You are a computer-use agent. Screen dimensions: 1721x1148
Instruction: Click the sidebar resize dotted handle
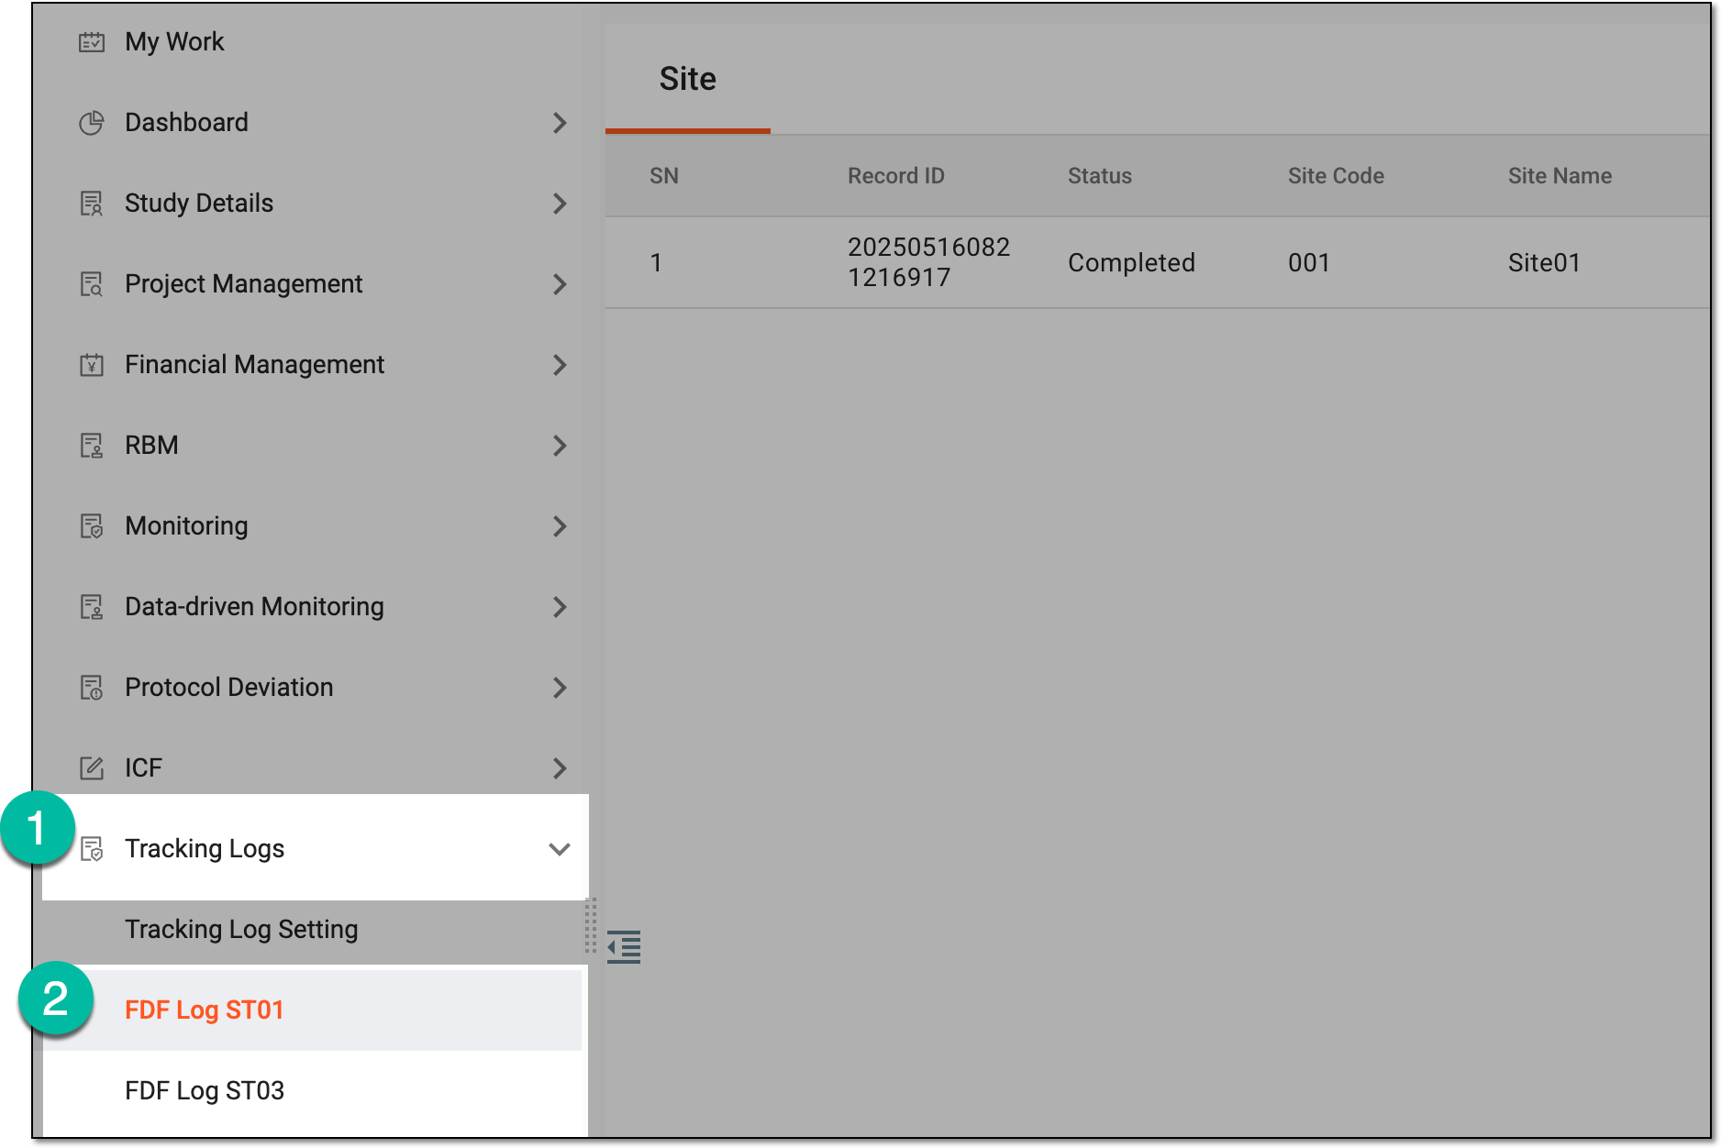point(591,926)
